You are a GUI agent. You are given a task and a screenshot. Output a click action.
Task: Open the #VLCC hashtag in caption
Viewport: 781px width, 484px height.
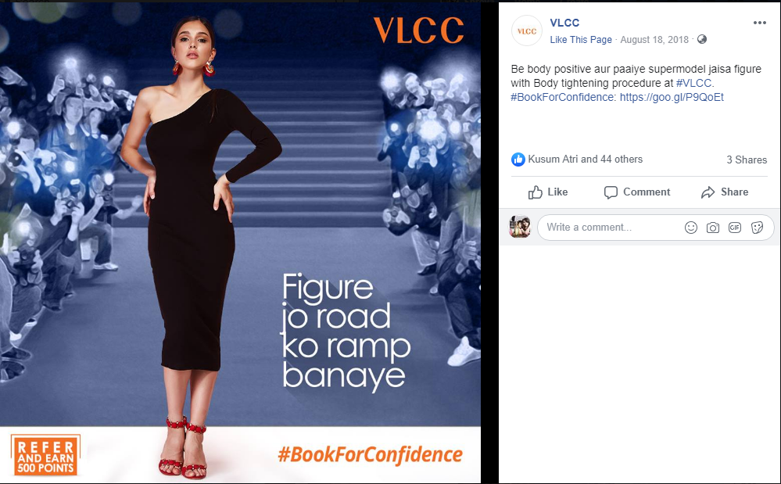(695, 83)
